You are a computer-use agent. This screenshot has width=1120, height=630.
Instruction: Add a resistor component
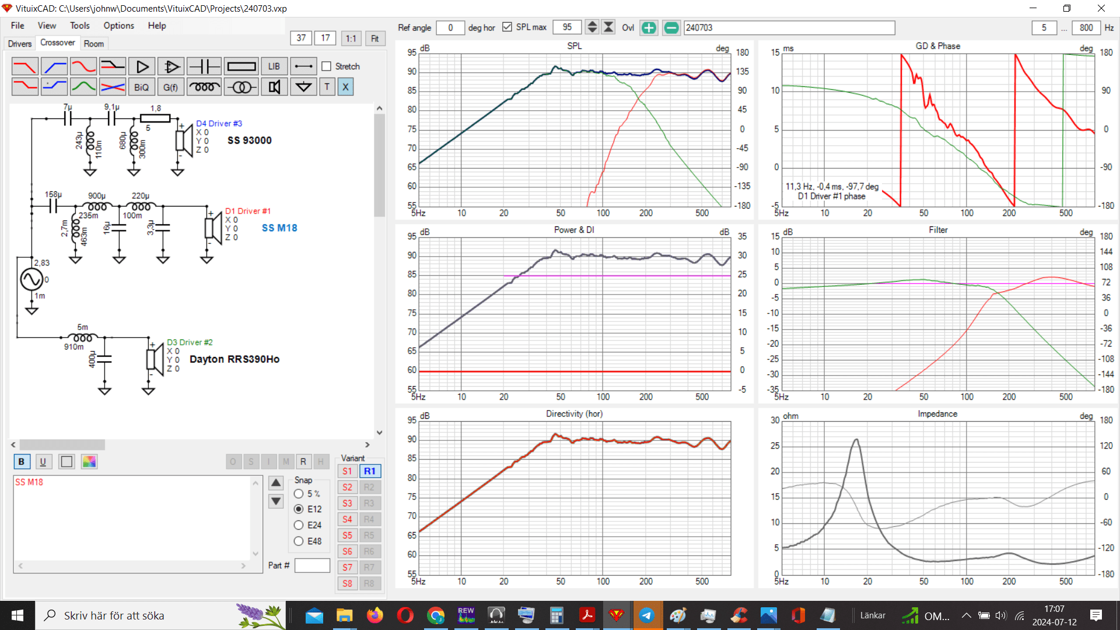point(241,66)
